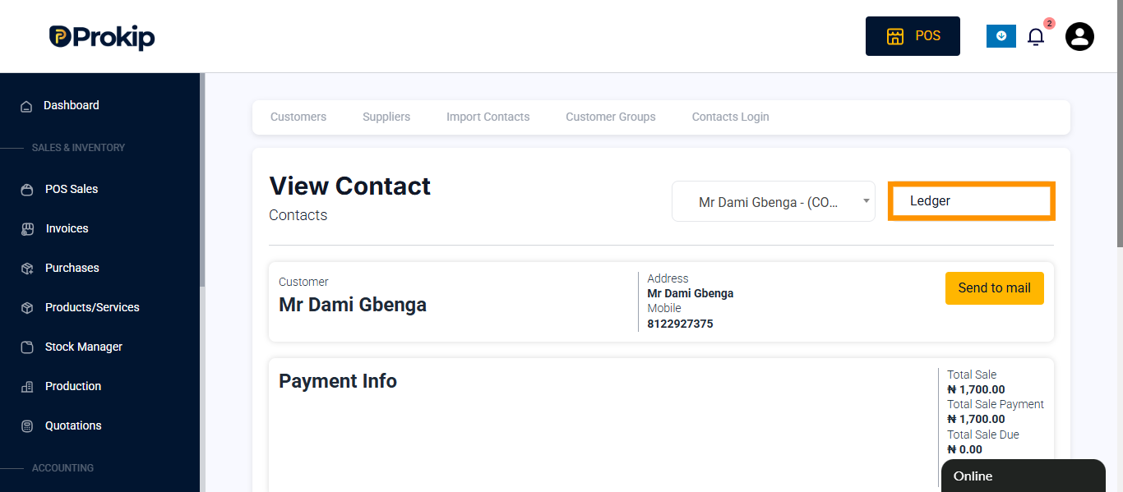
Task: Open the Customer Groups tab
Action: click(x=611, y=117)
